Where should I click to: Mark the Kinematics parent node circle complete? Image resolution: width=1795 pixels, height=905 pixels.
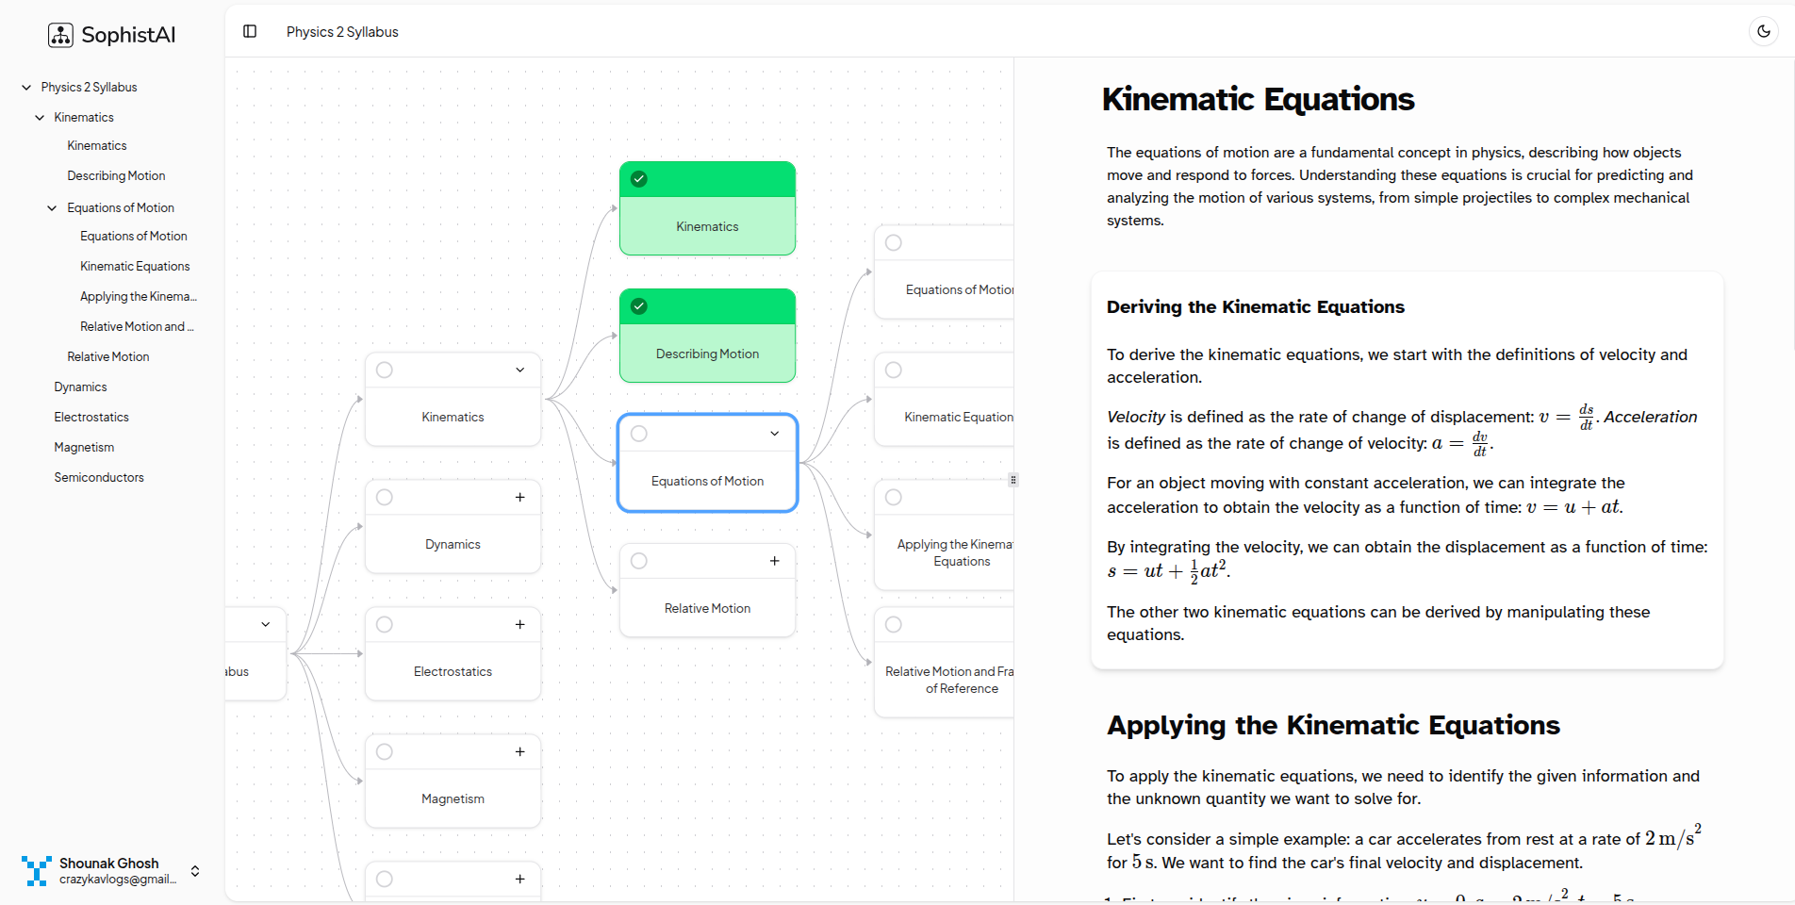tap(385, 370)
